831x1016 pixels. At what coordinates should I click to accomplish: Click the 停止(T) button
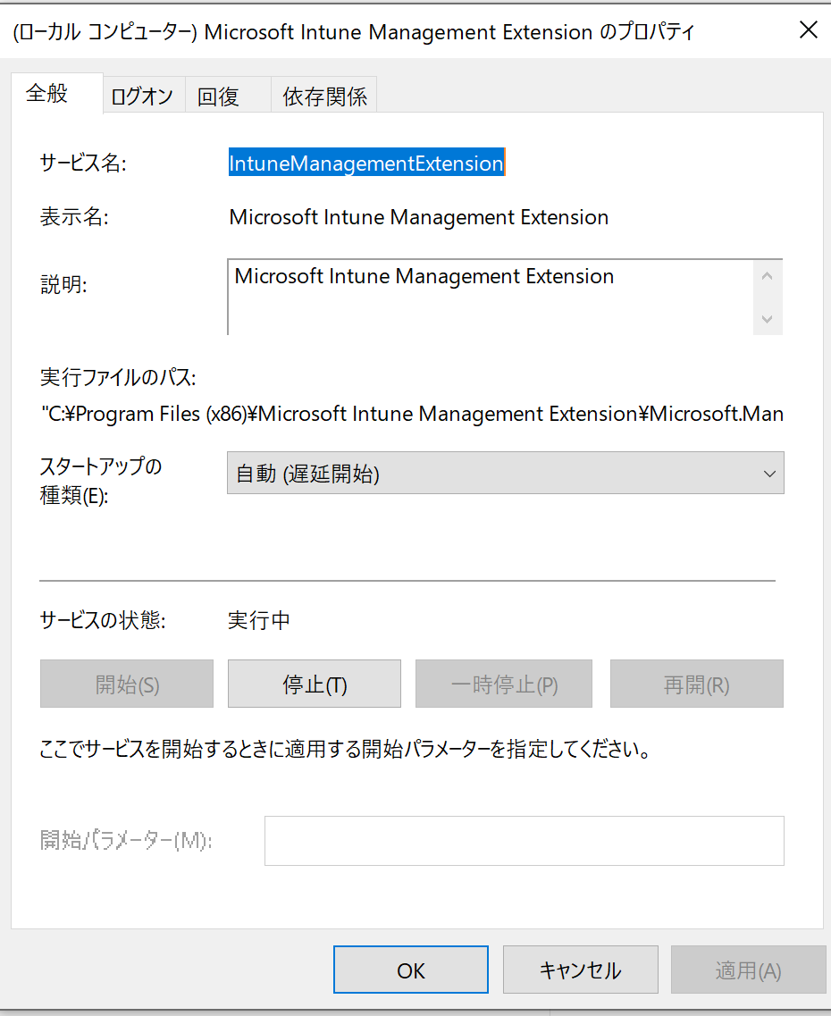click(x=315, y=684)
